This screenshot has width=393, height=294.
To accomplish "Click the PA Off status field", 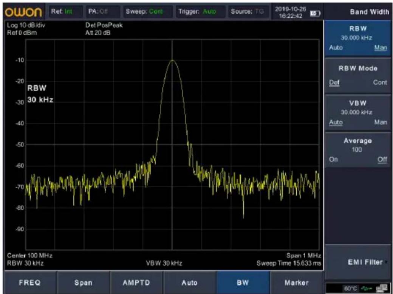I will [102, 12].
